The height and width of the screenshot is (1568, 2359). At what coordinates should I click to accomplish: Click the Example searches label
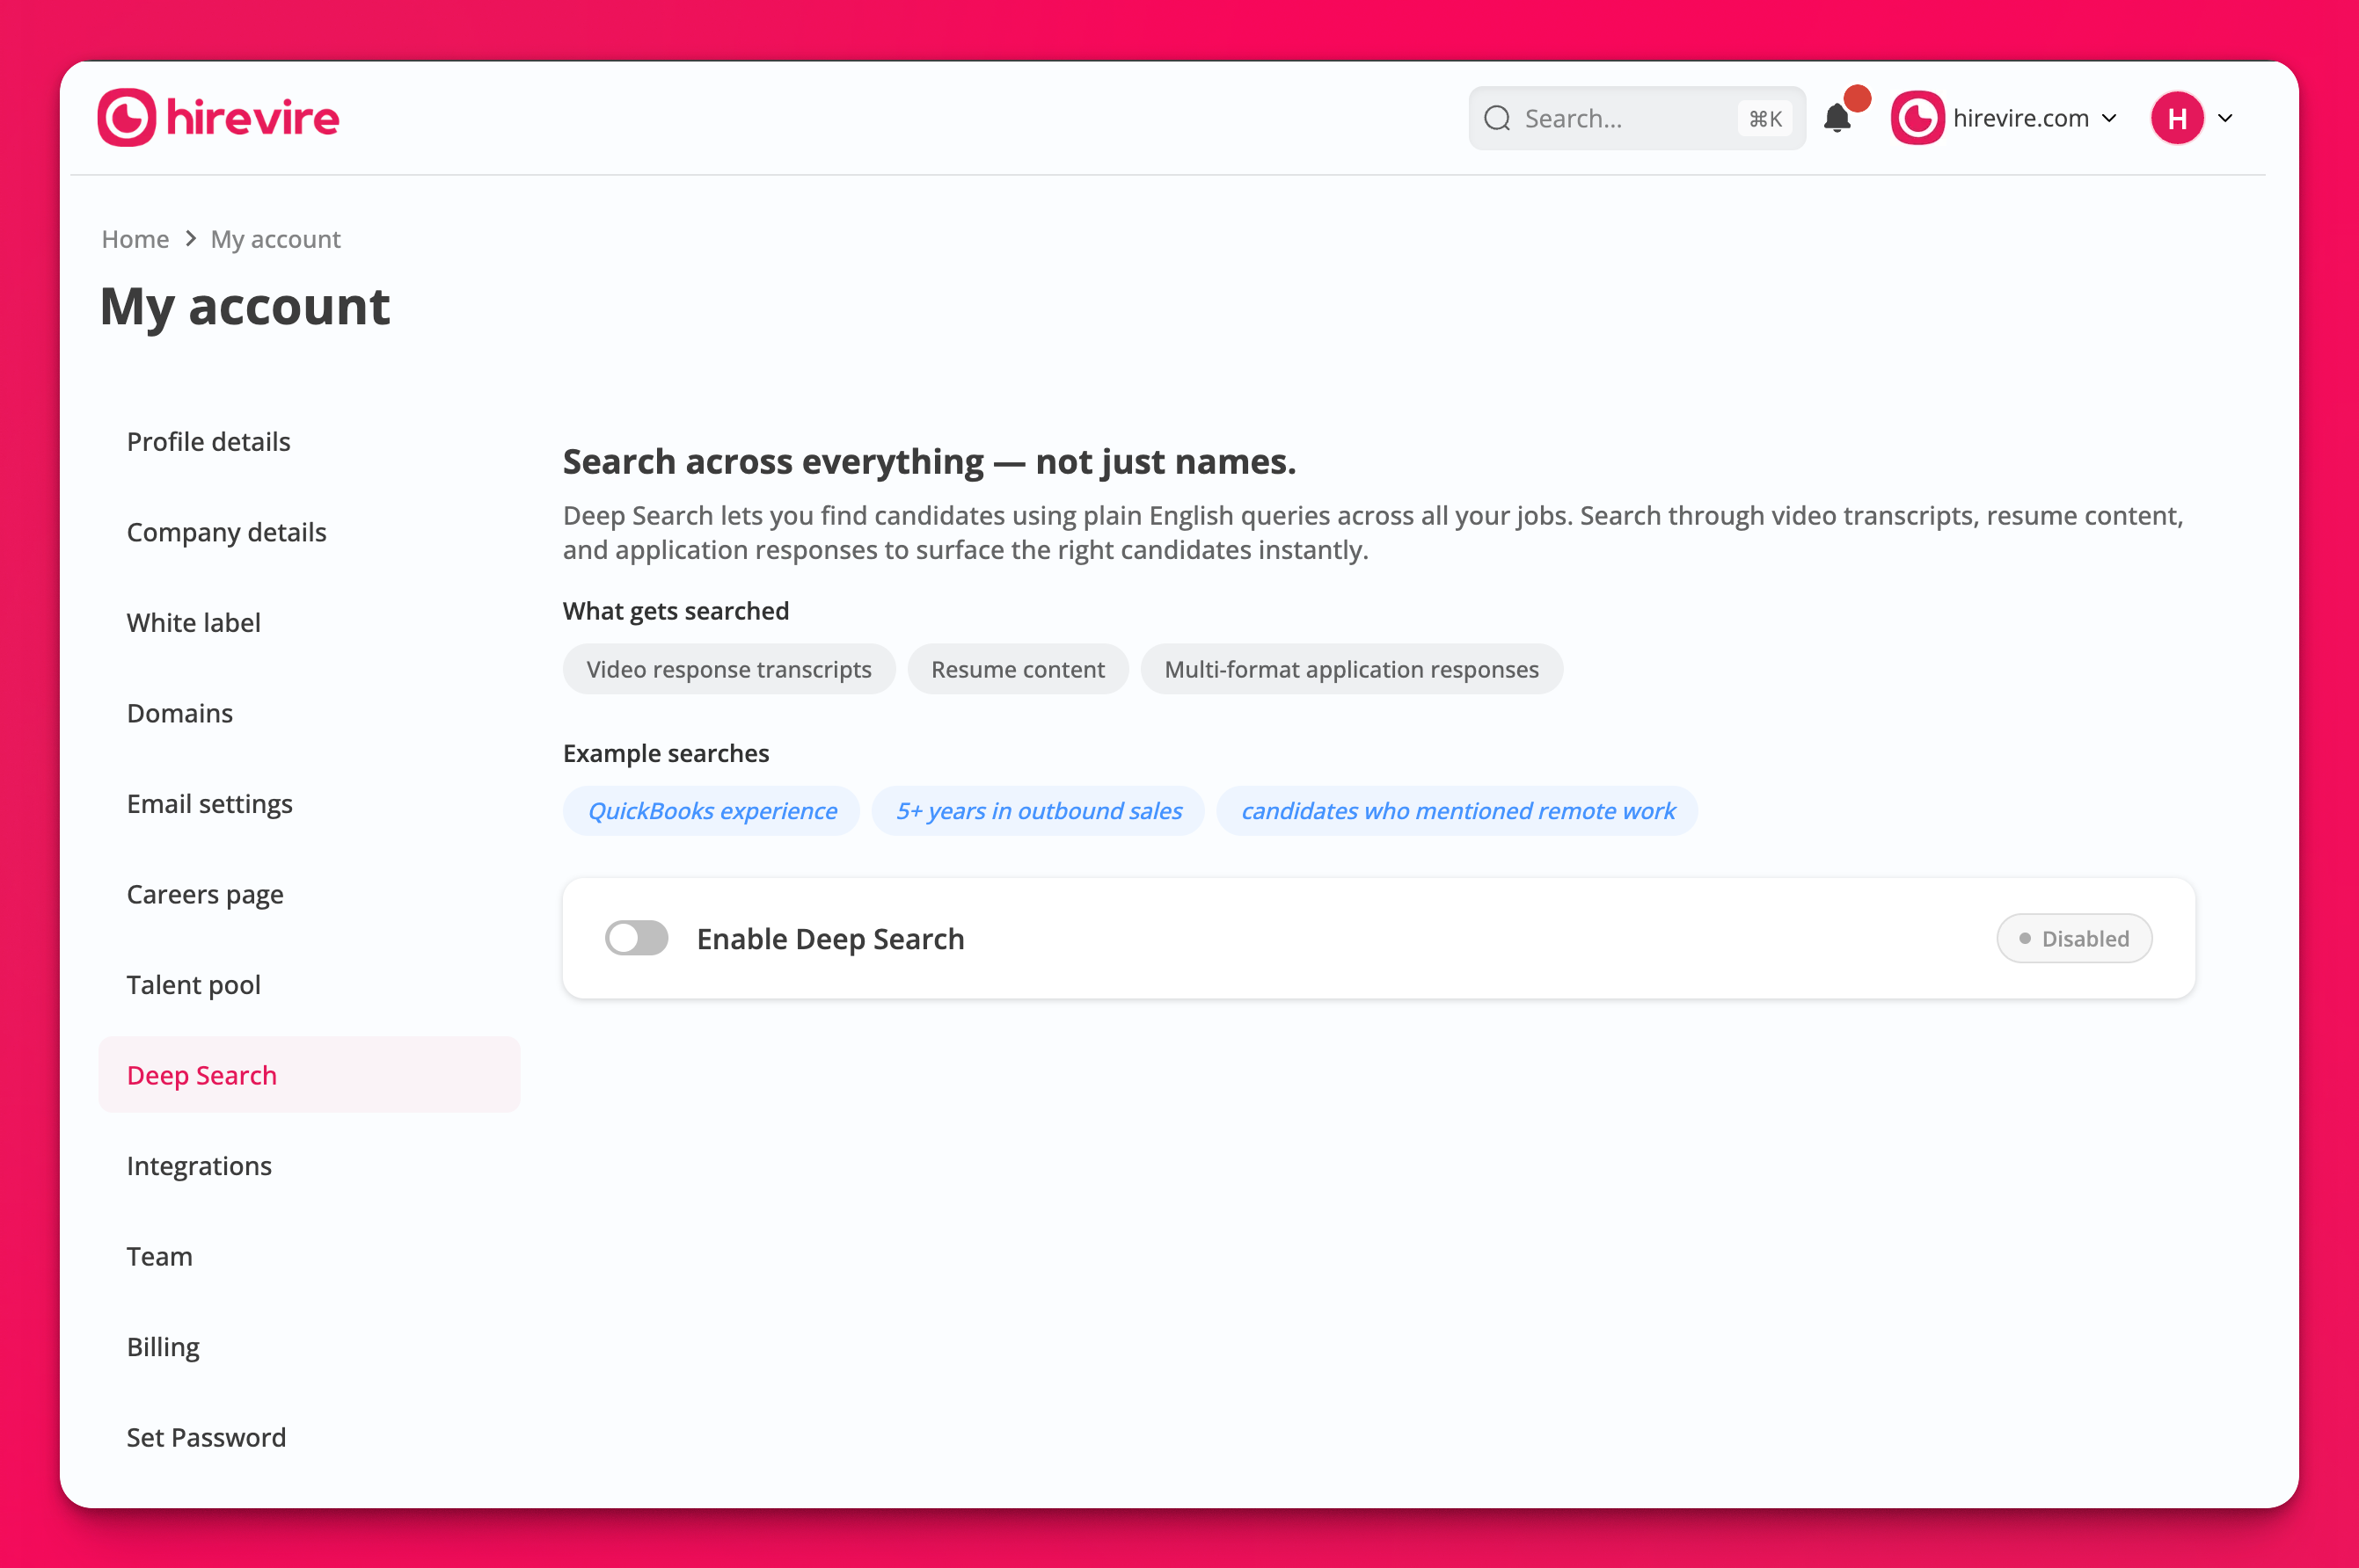click(667, 752)
